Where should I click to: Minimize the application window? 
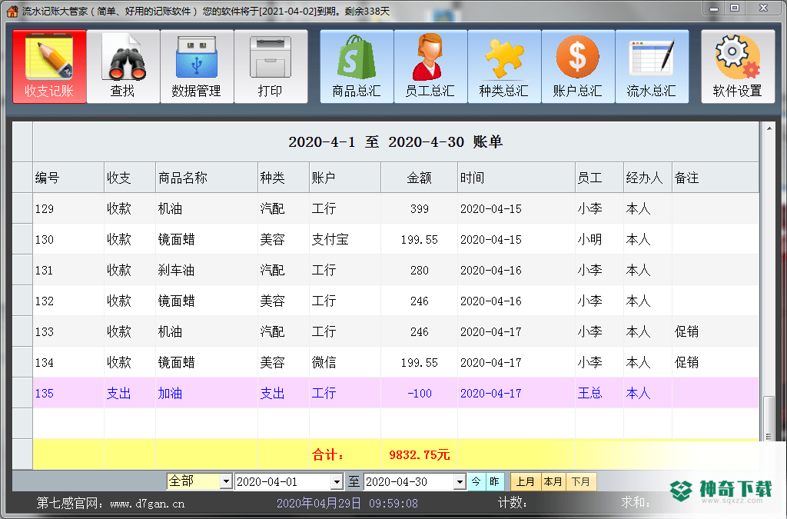(x=714, y=8)
